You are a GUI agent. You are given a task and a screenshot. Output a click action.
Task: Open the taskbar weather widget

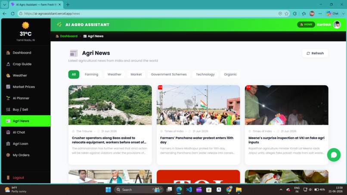click(x=15, y=190)
